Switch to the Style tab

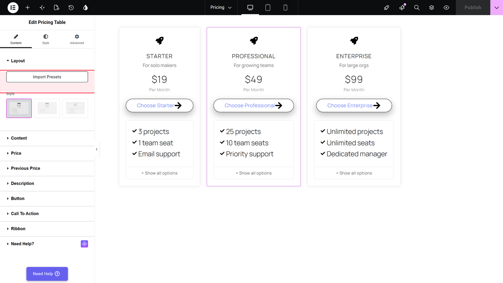pyautogui.click(x=46, y=39)
